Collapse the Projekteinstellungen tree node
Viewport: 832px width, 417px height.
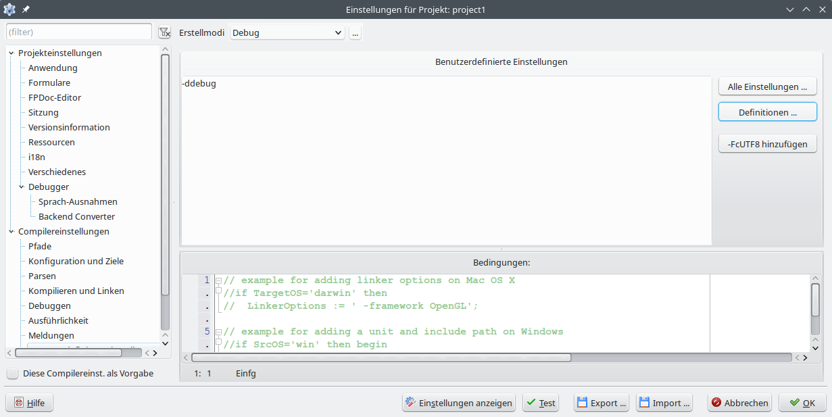tap(11, 53)
